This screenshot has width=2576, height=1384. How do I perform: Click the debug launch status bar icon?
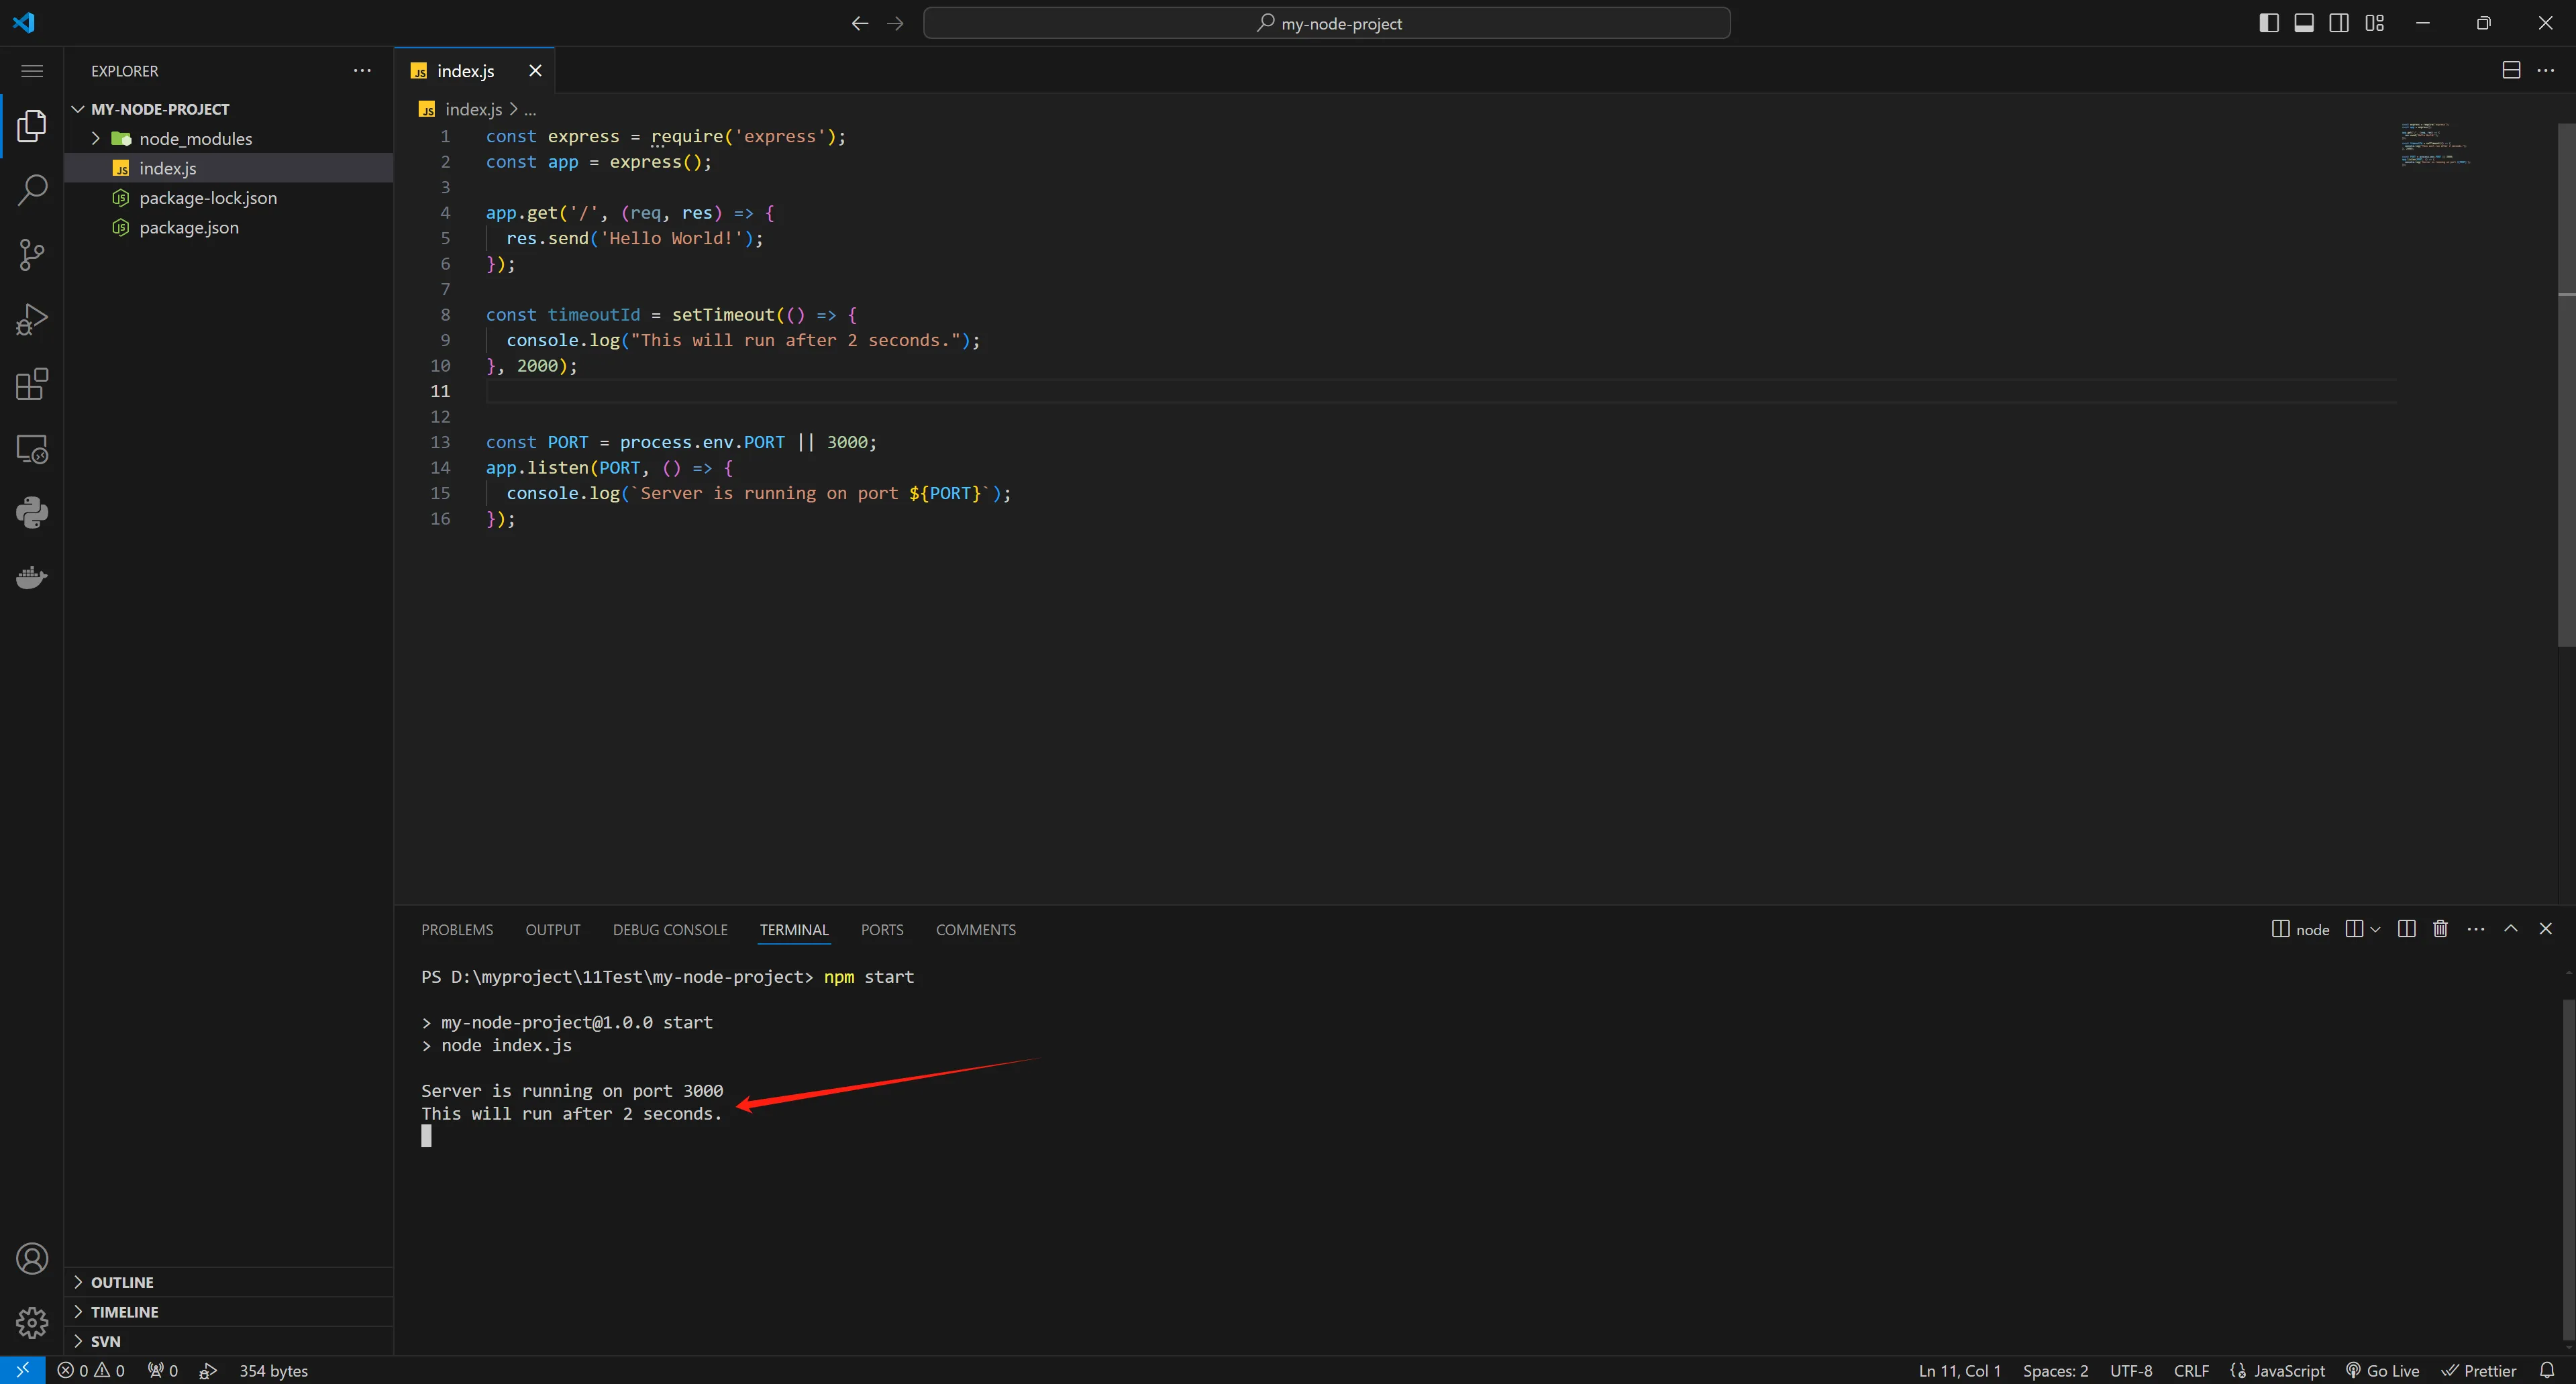pos(208,1370)
